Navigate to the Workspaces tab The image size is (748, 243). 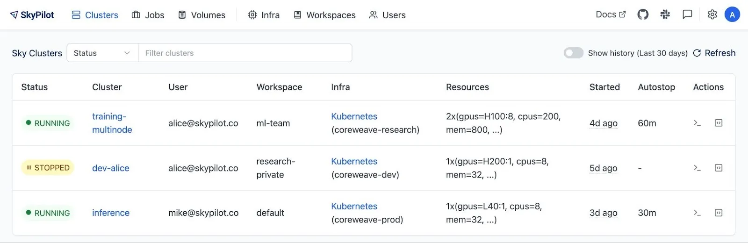coord(324,15)
